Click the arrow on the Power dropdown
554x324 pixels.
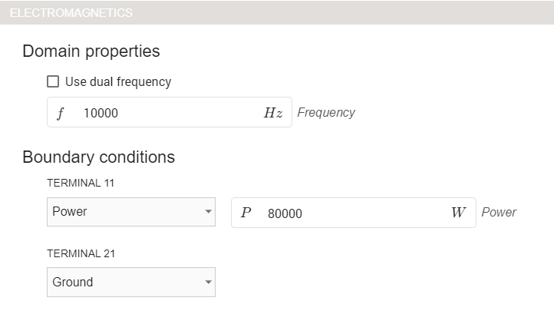(208, 212)
